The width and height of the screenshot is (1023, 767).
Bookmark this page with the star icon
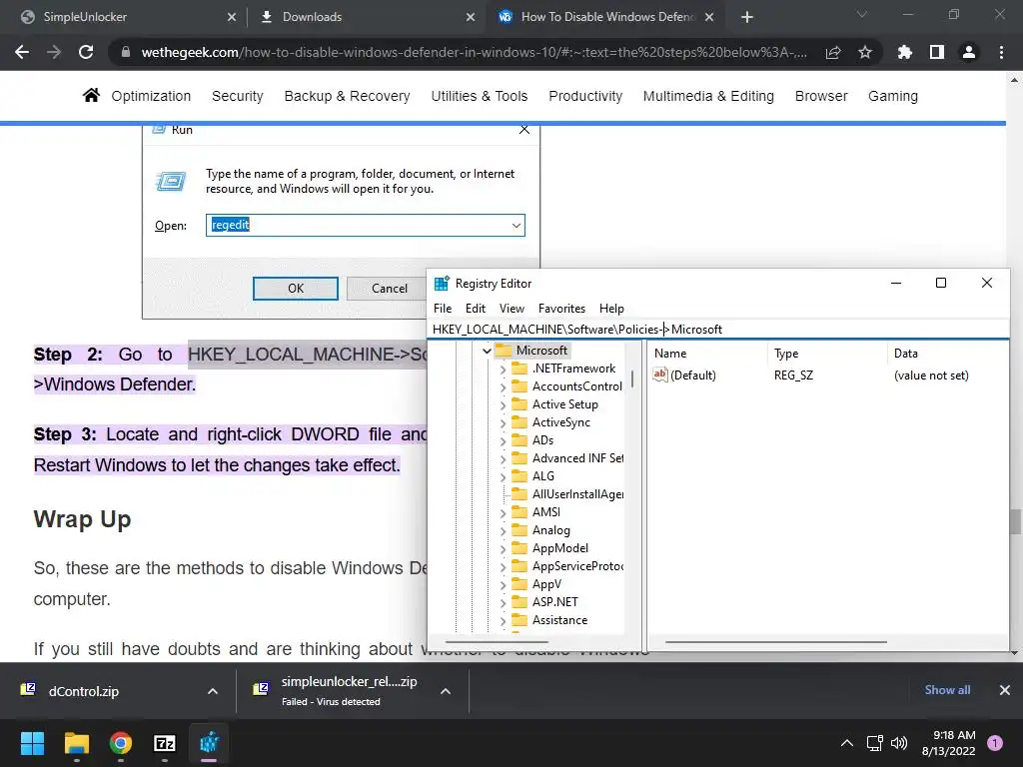click(x=865, y=52)
